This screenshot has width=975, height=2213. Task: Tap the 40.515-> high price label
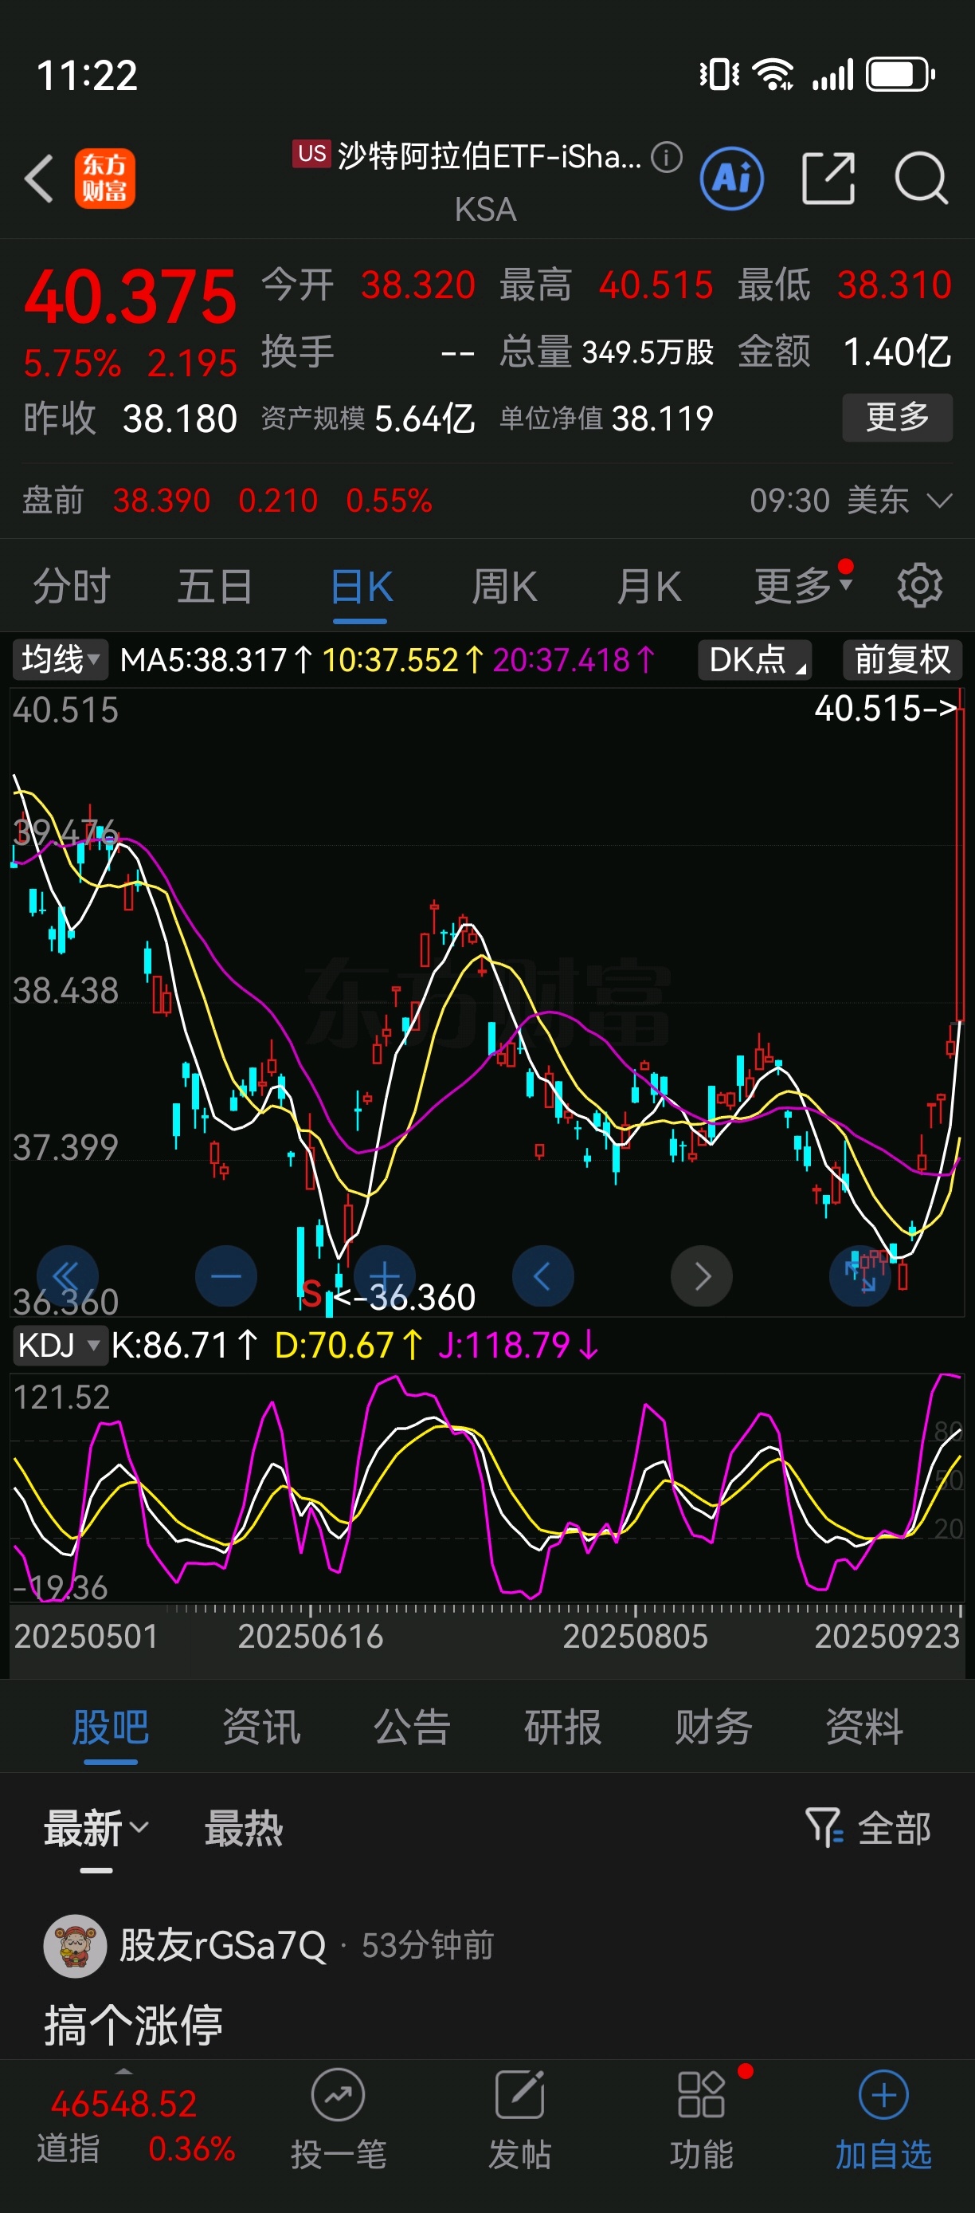tap(885, 708)
